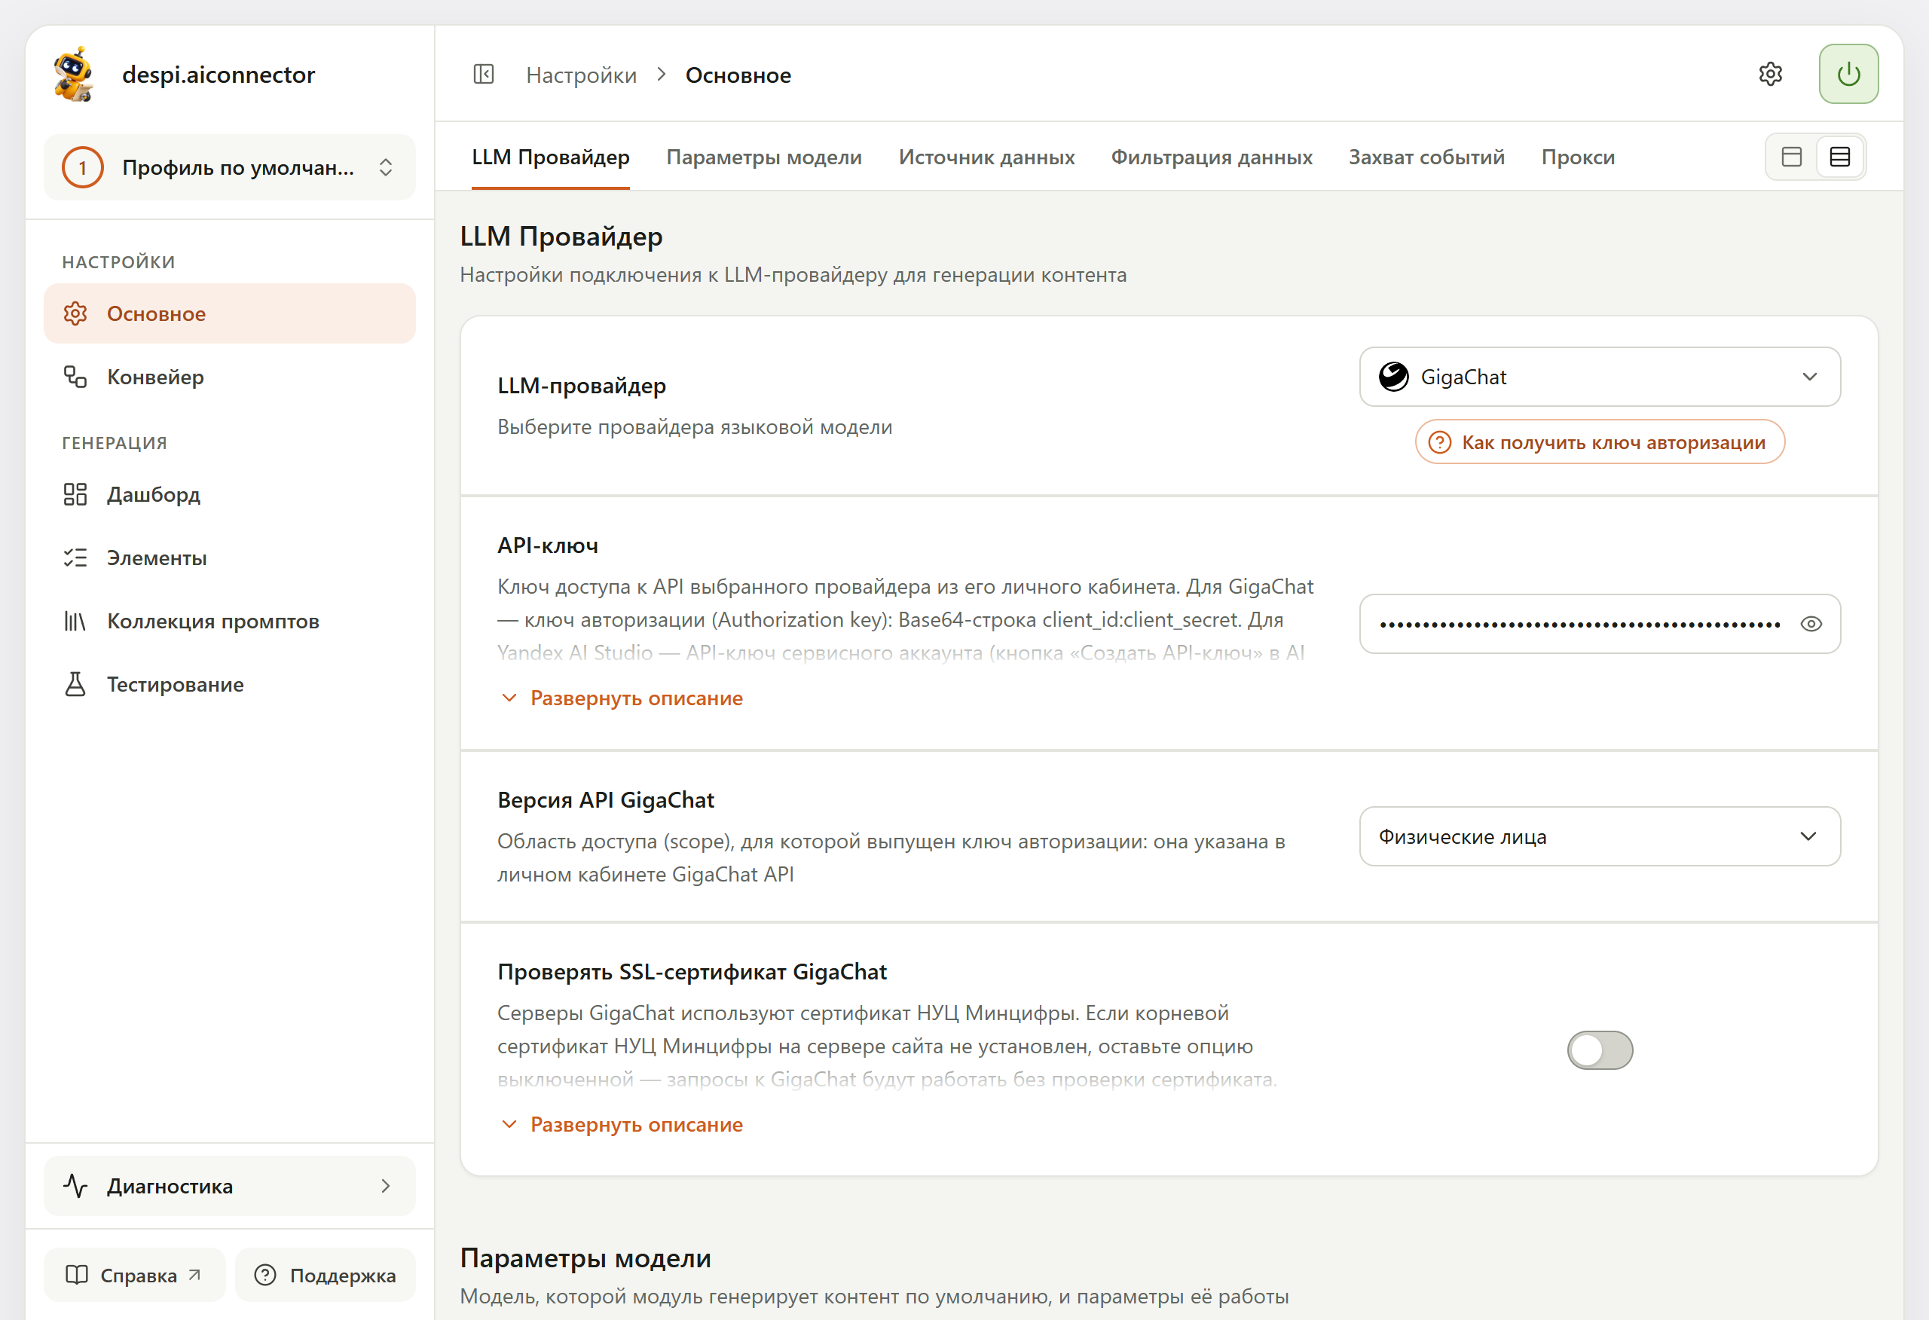Switch to single-panel layout view icon
The image size is (1929, 1320).
(1792, 157)
